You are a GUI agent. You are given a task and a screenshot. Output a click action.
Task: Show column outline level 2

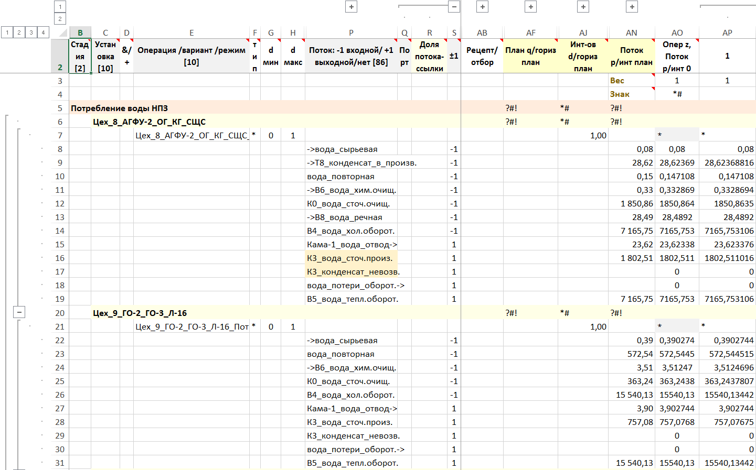[60, 19]
